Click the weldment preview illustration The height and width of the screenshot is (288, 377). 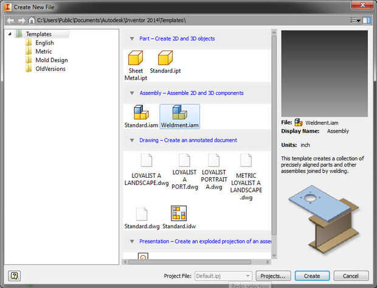[324, 218]
